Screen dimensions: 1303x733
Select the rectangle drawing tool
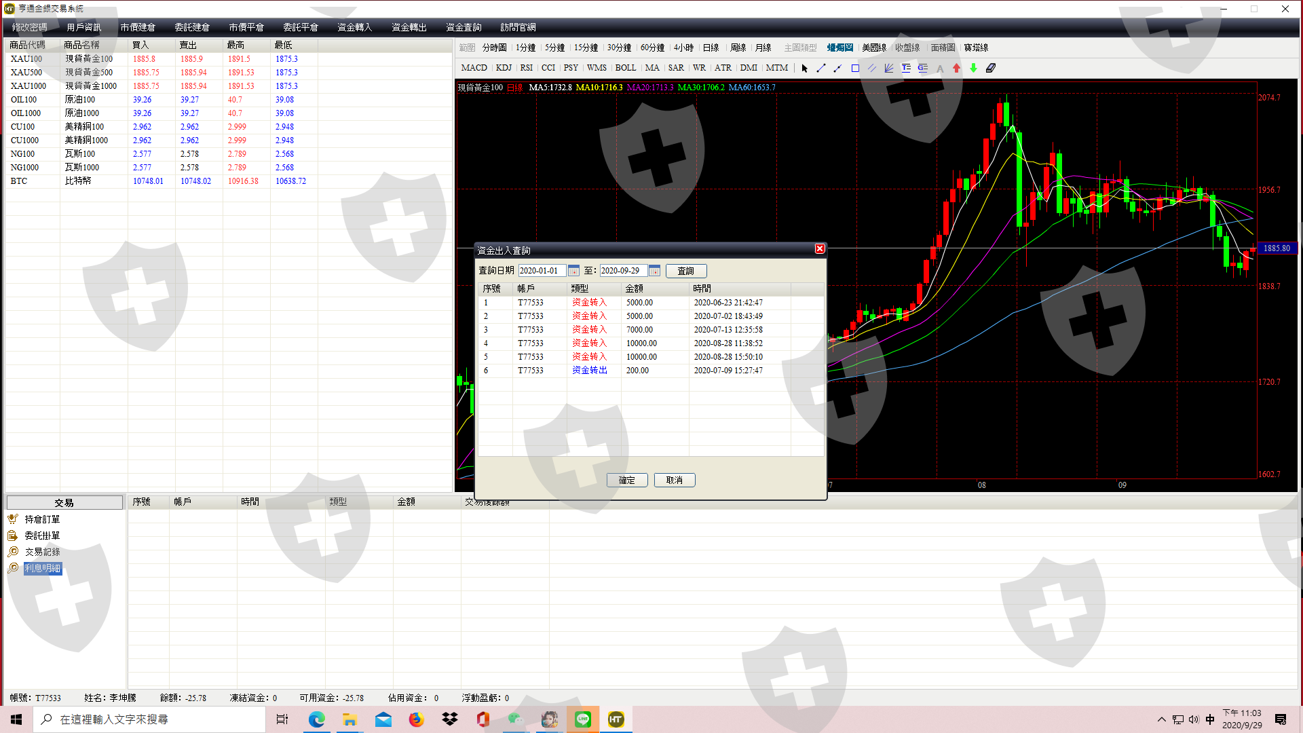pos(855,68)
